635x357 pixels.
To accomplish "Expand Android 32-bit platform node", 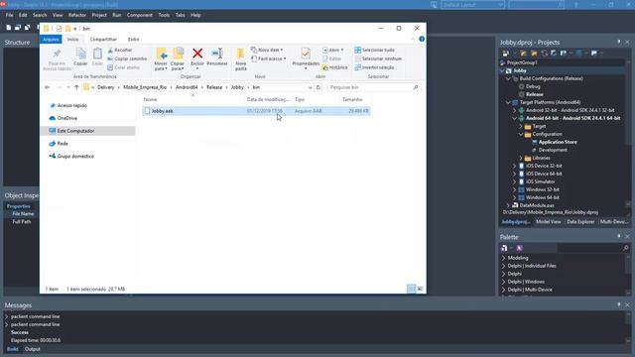I will coord(514,110).
